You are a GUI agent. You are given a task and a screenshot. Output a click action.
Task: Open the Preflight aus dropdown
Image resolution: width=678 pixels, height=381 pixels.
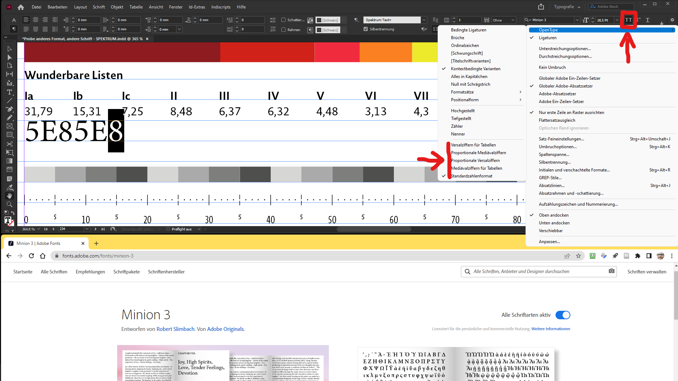(199, 229)
